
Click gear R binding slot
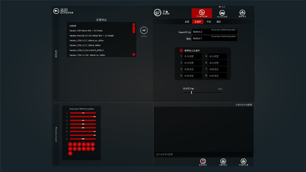click(217, 76)
